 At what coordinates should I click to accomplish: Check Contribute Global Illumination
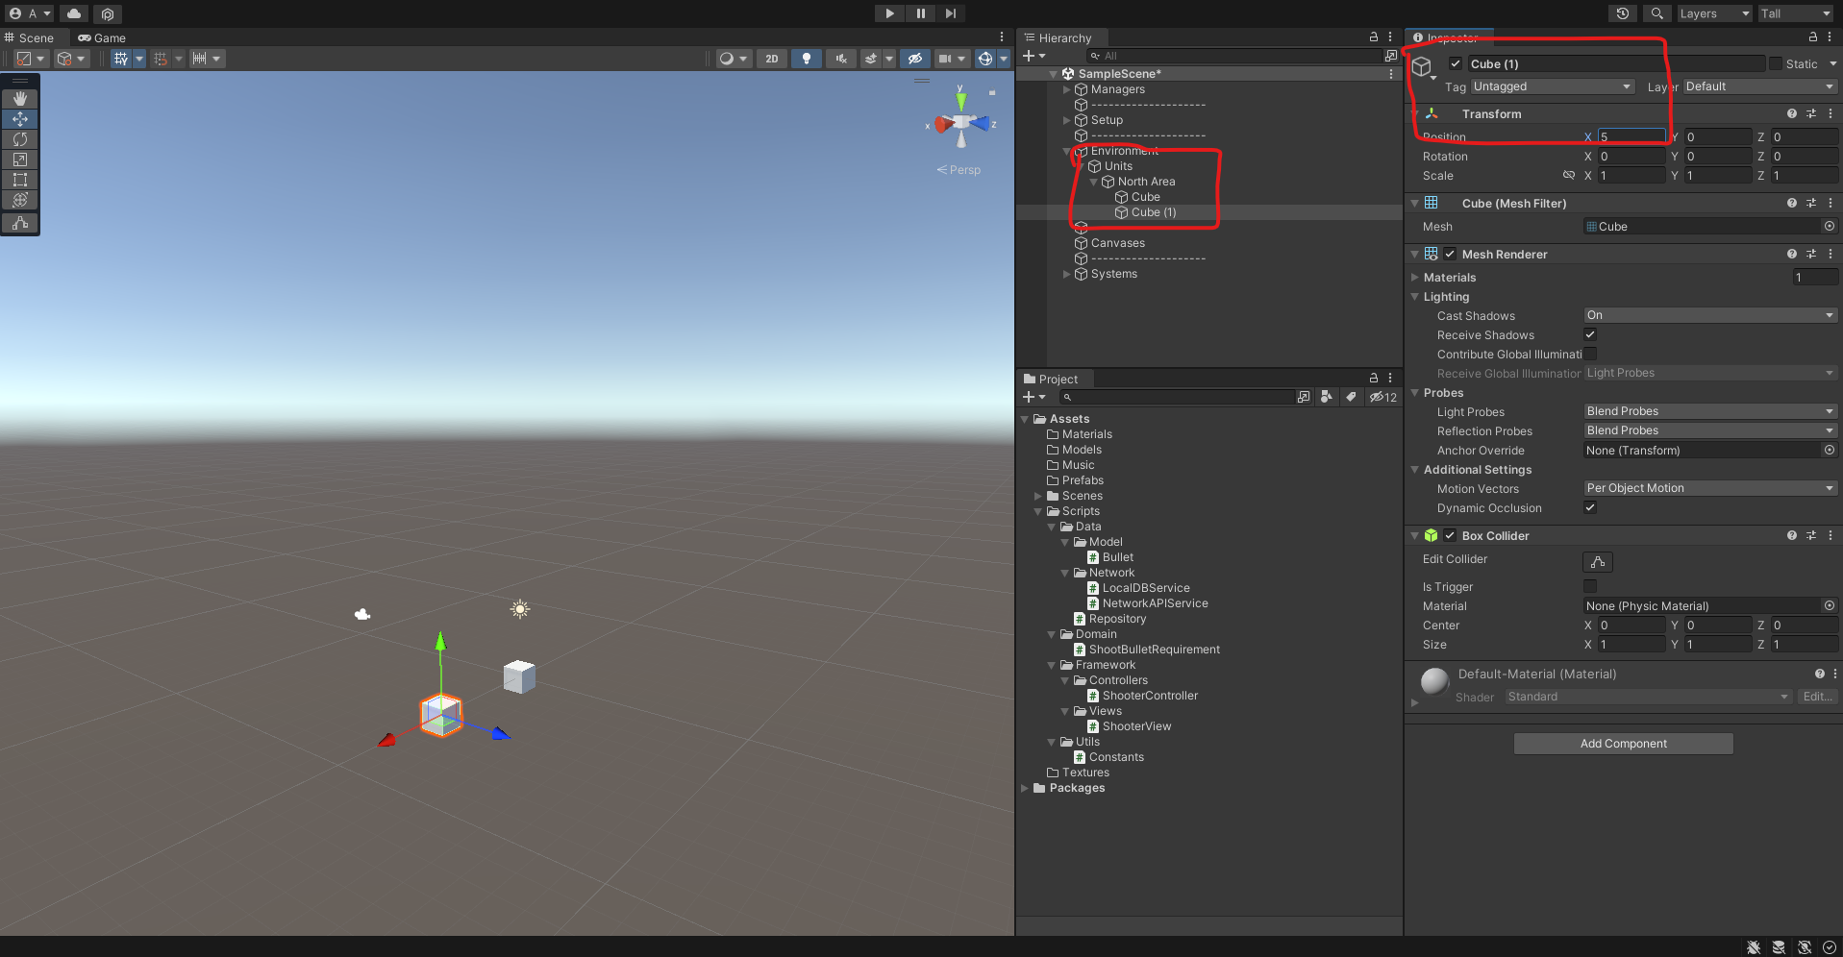click(x=1590, y=354)
